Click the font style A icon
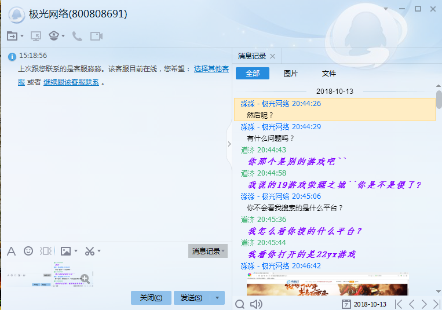The image size is (442, 310). 11,251
